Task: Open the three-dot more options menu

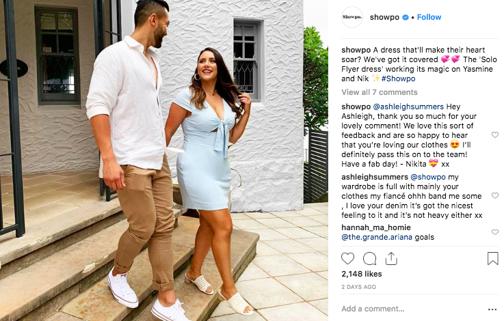Action: (x=492, y=309)
